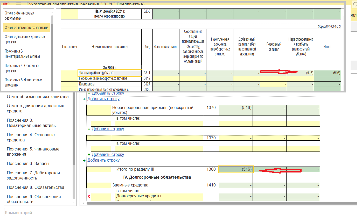Open the main hamburger menu
This screenshot has height=216, width=362.
pyautogui.click(x=18, y=4)
